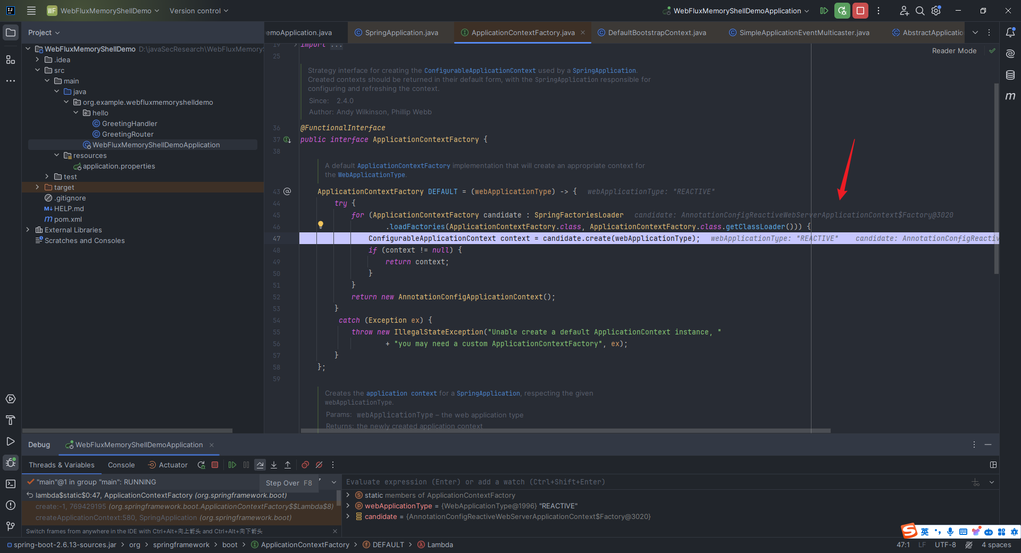The image size is (1021, 553).
Task: Expand the target folder
Action: point(38,187)
